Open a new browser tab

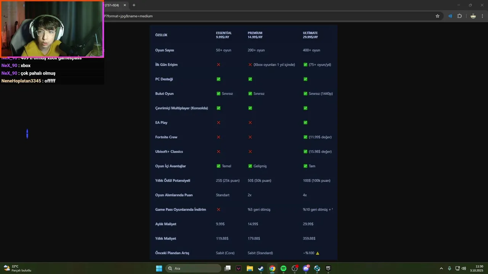point(134,5)
